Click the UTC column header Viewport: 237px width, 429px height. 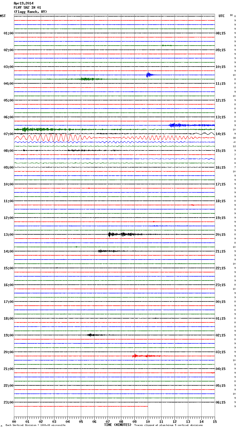(x=221, y=16)
